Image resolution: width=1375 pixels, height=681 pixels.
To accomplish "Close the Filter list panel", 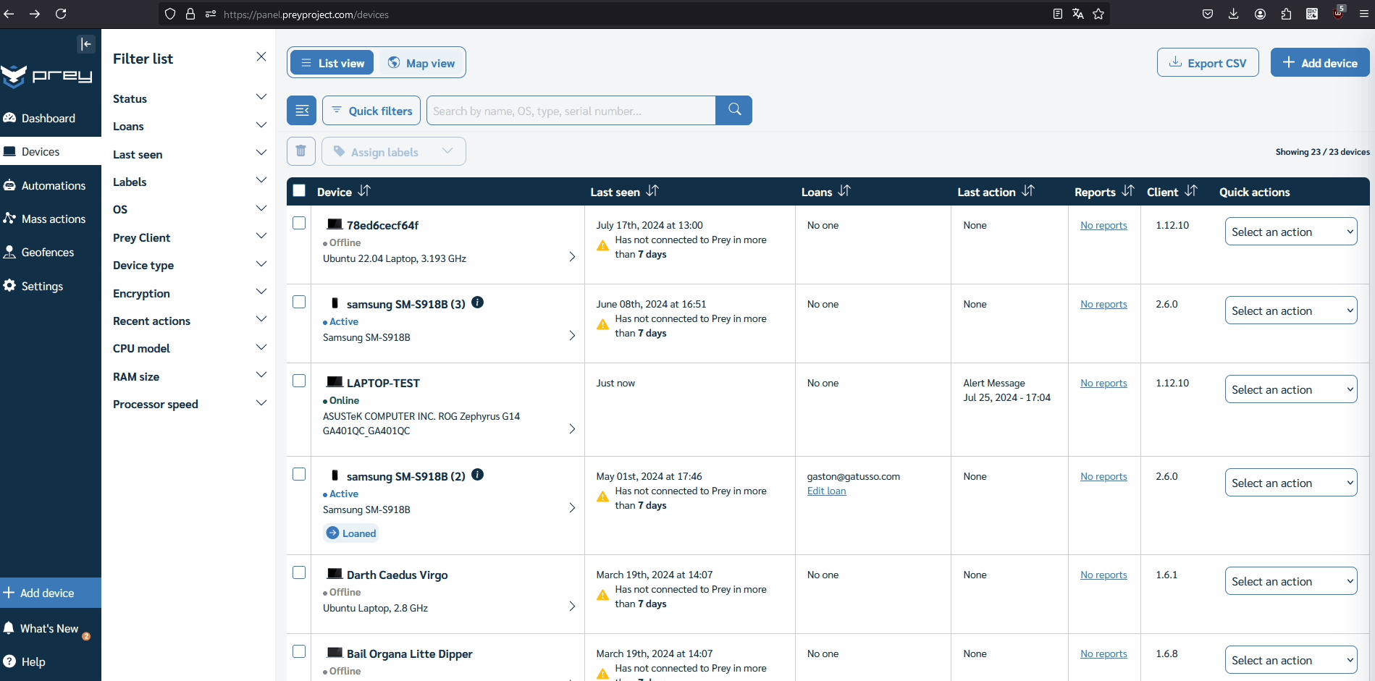I will click(261, 56).
